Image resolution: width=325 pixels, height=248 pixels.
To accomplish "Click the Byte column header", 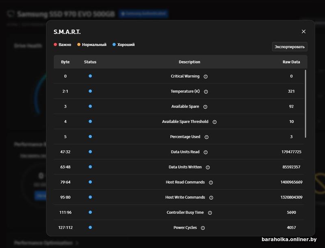I will (x=65, y=62).
